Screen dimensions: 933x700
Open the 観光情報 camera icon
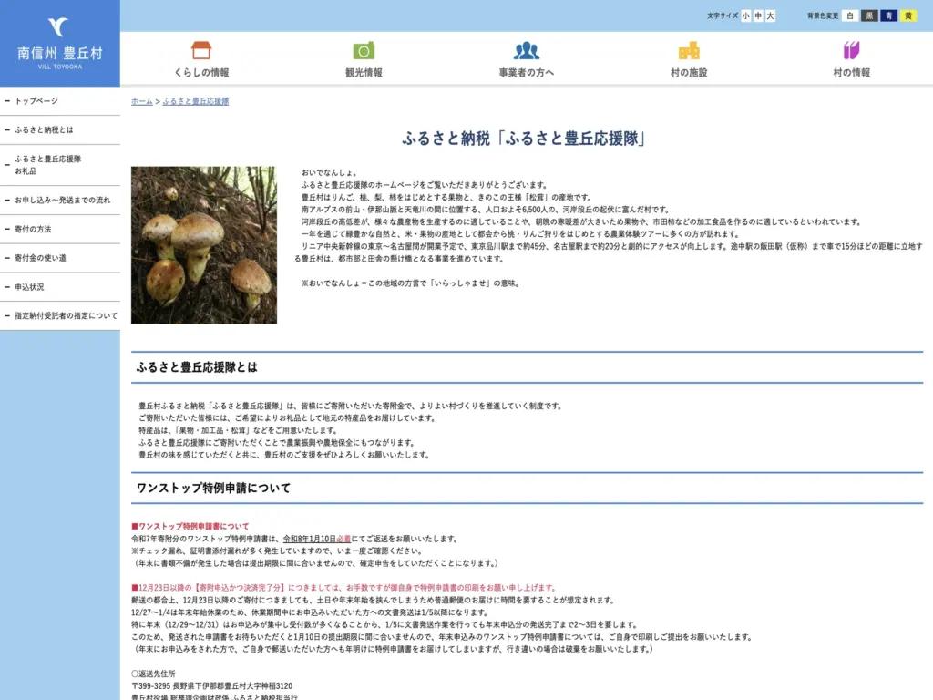coord(364,51)
